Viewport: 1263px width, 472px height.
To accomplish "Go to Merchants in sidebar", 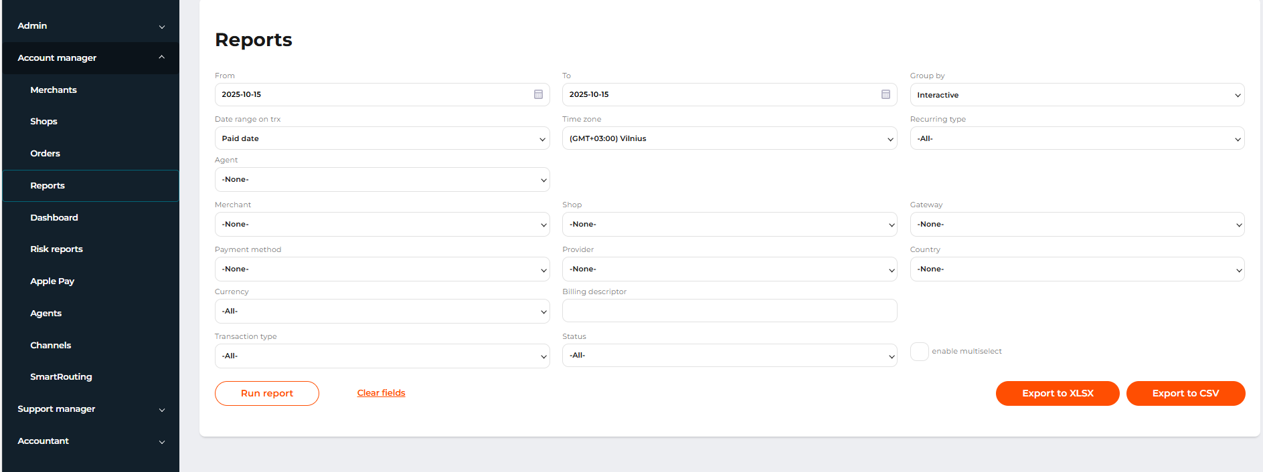I will tap(54, 90).
